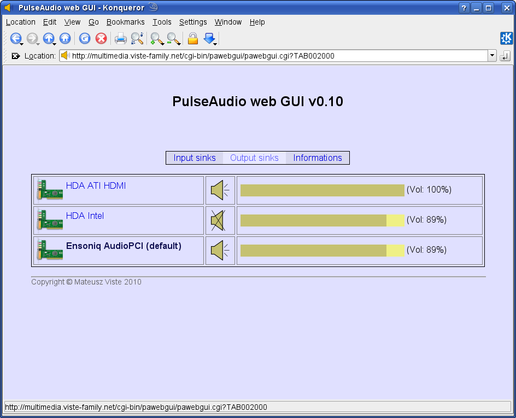The height and width of the screenshot is (418, 516).
Task: Click the Reload page icon
Action: pyautogui.click(x=85, y=38)
